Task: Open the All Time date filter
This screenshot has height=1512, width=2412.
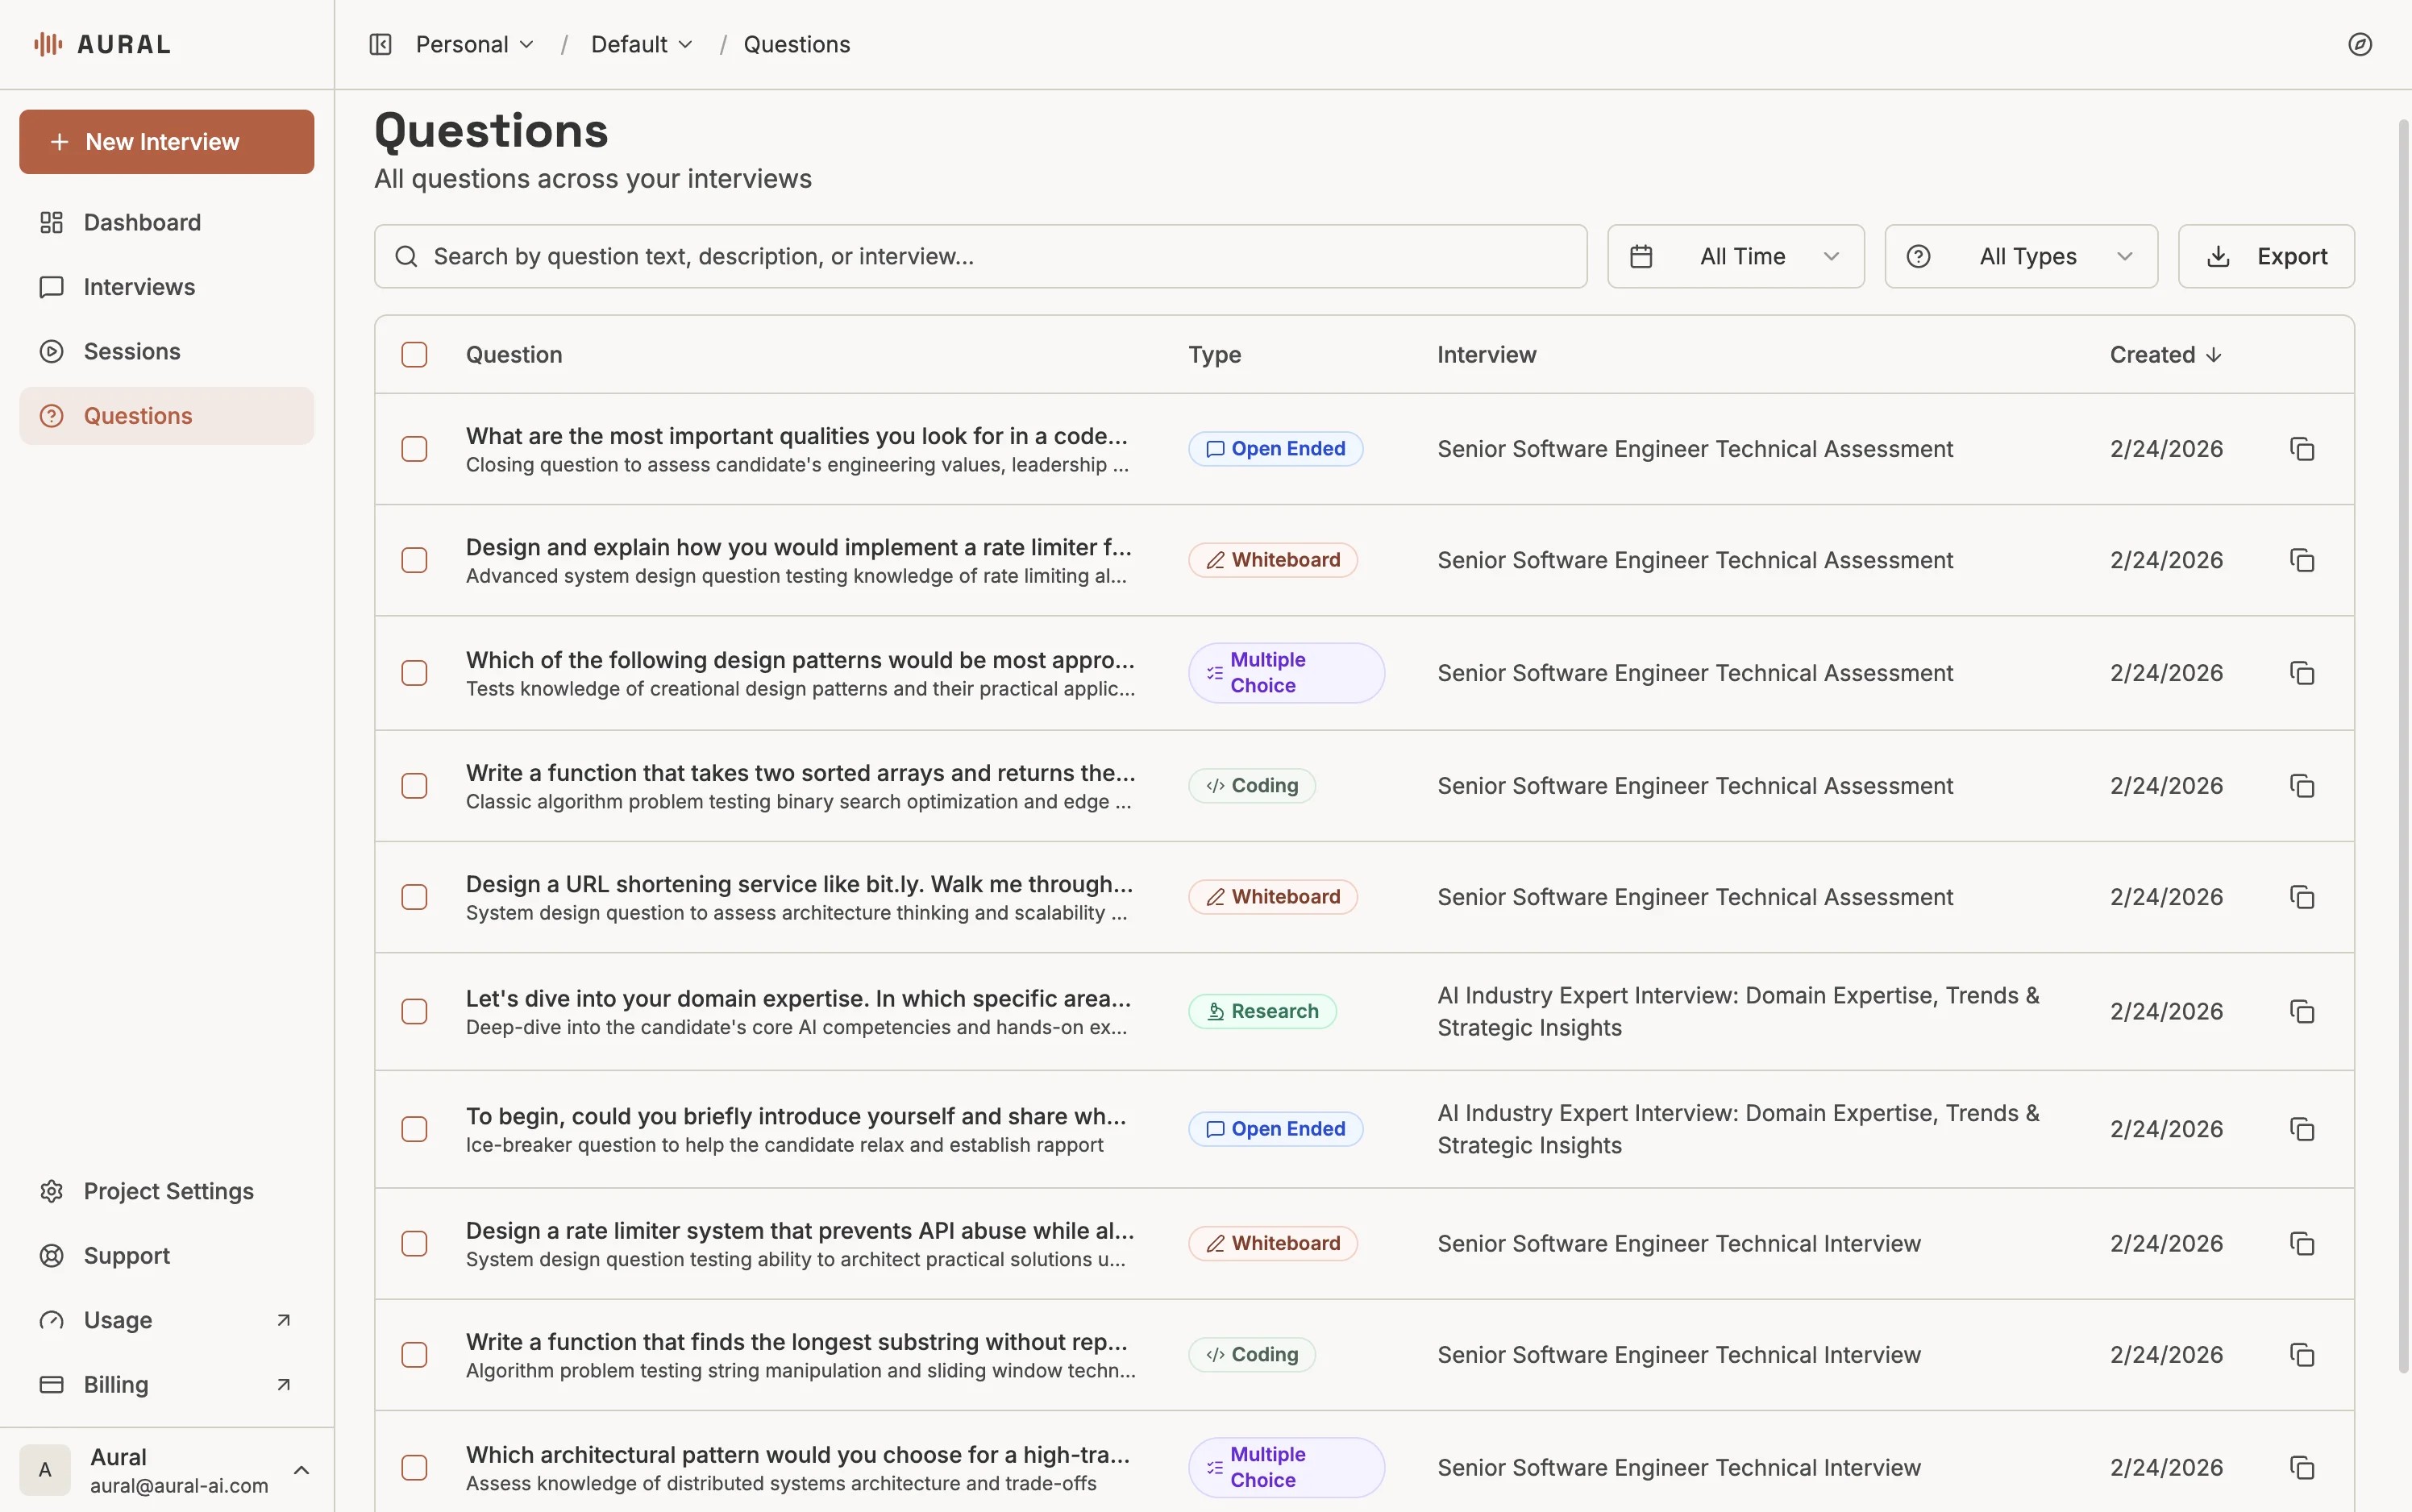Action: (x=1735, y=256)
